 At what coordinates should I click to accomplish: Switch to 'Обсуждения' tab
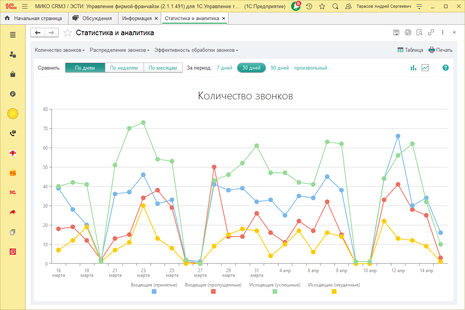93,18
